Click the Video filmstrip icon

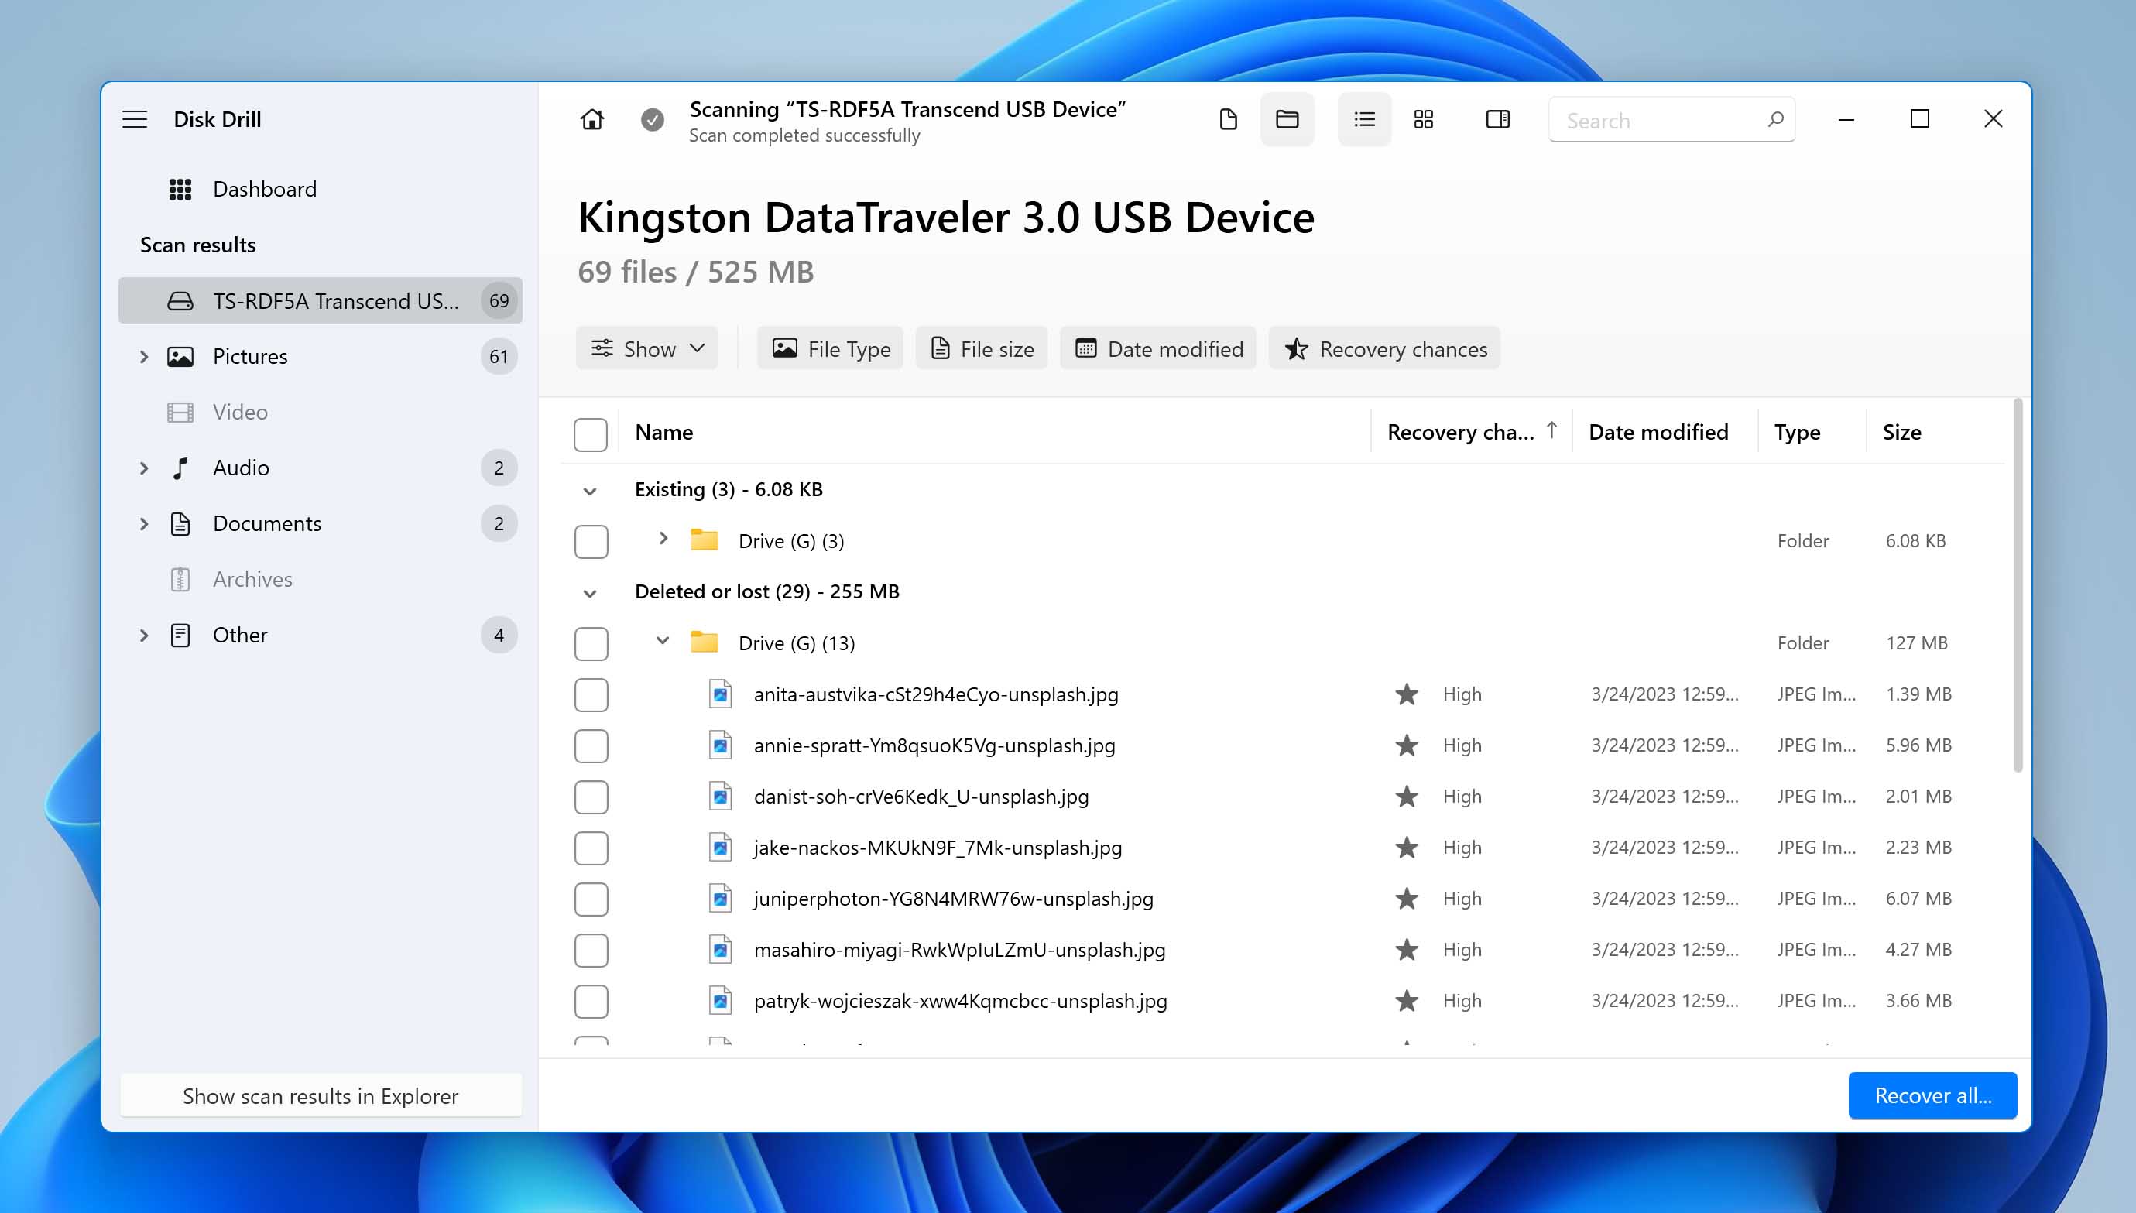point(180,413)
